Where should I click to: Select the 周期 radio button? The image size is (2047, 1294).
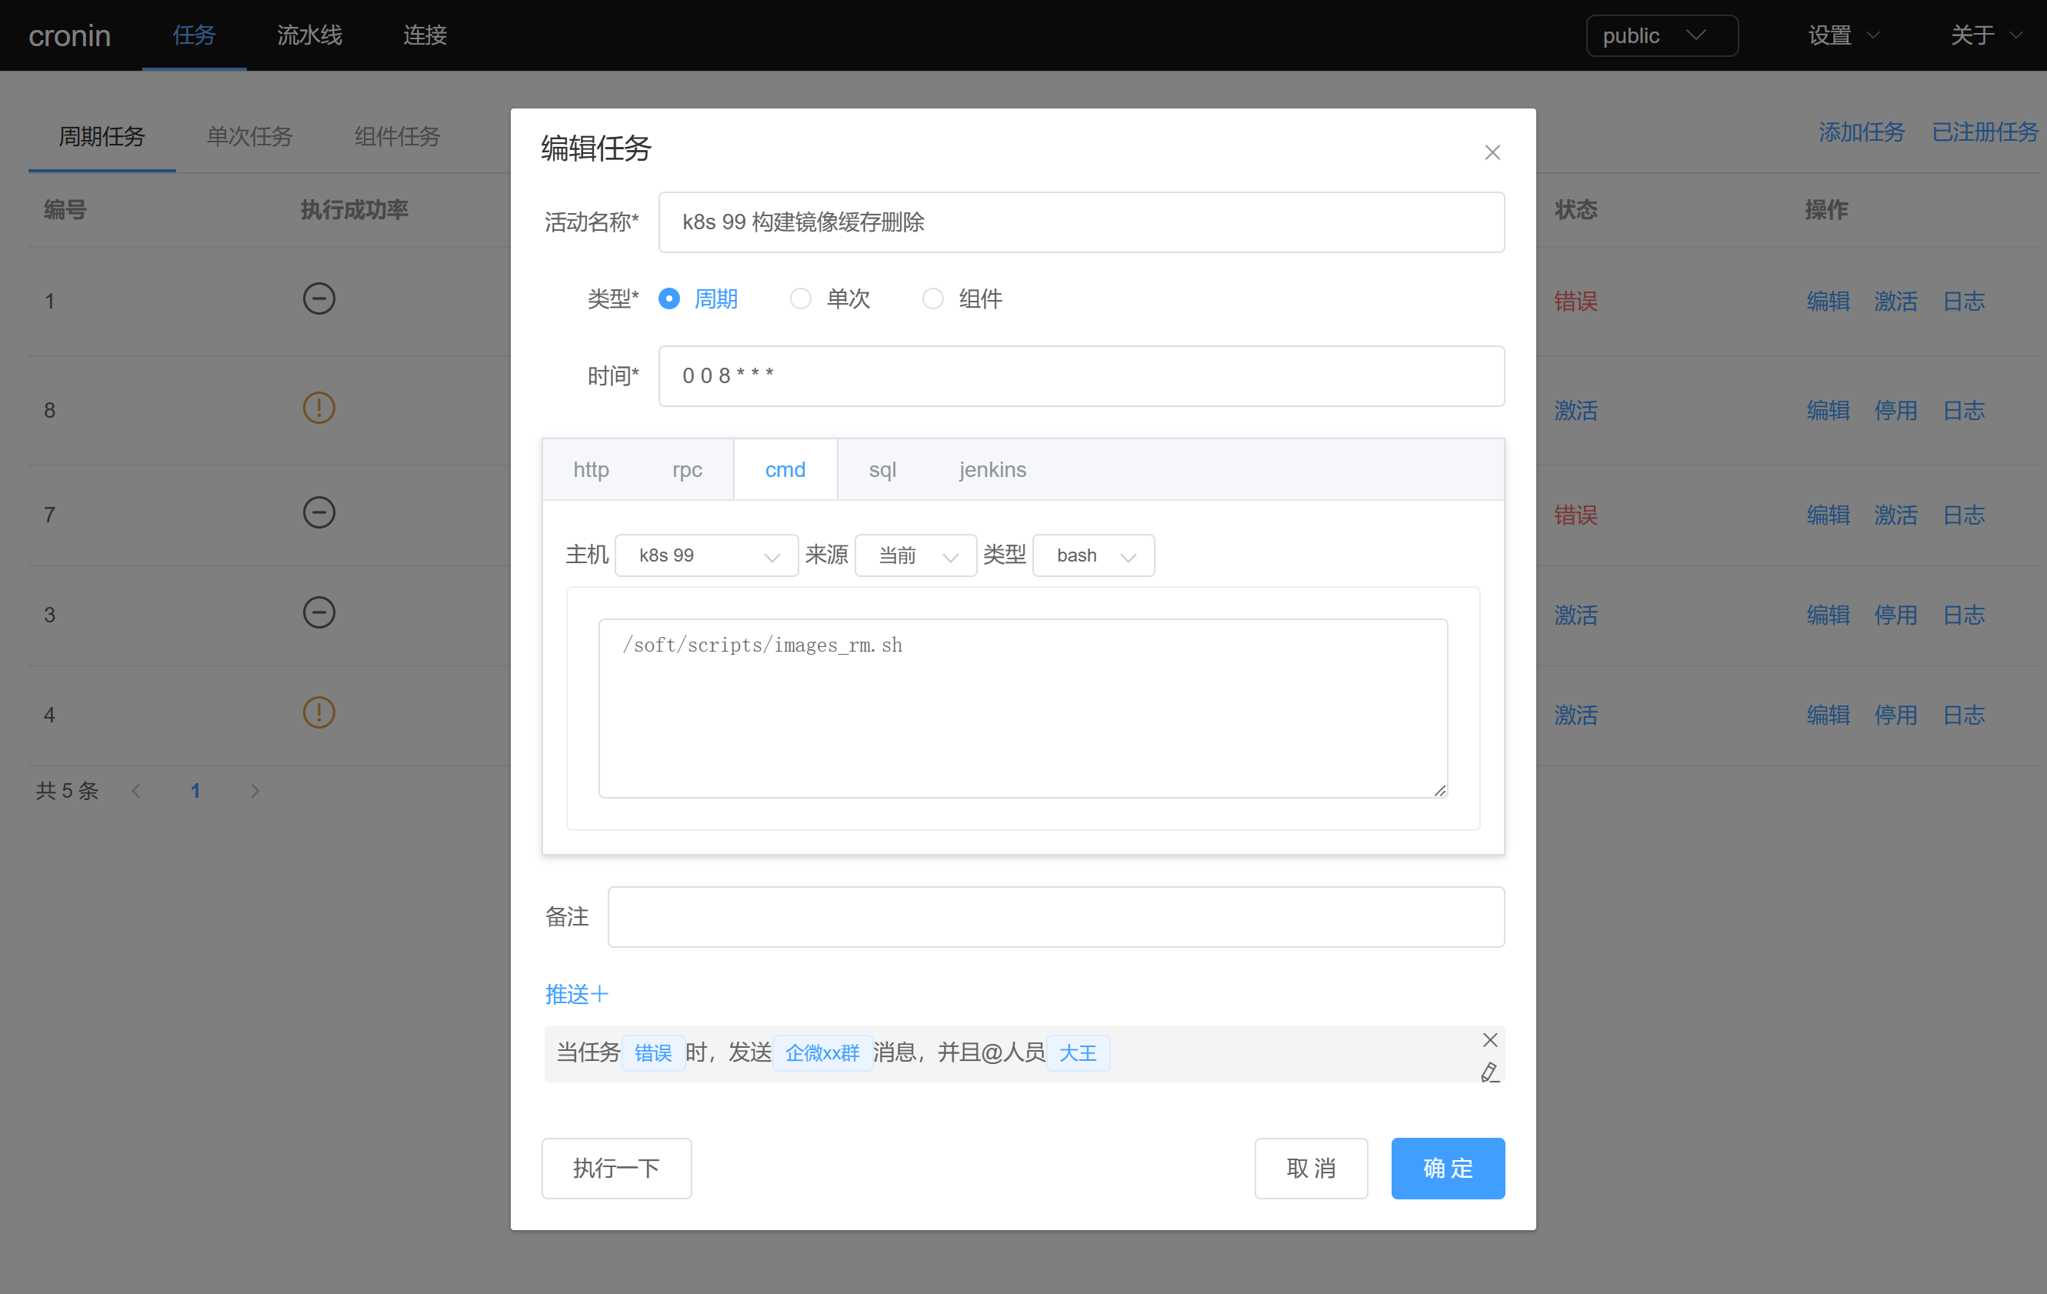(669, 298)
